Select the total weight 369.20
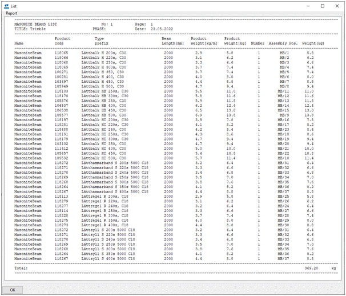 coord(311,268)
